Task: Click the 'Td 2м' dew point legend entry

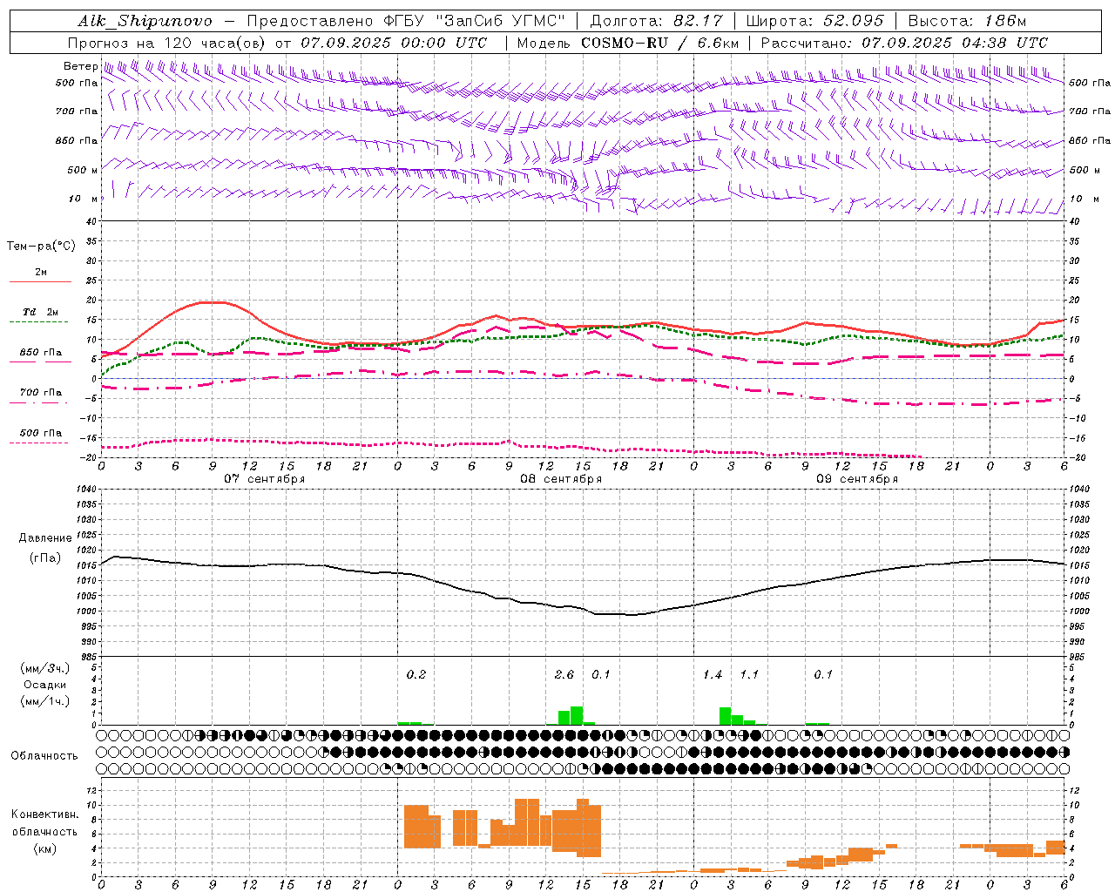Action: point(41,312)
